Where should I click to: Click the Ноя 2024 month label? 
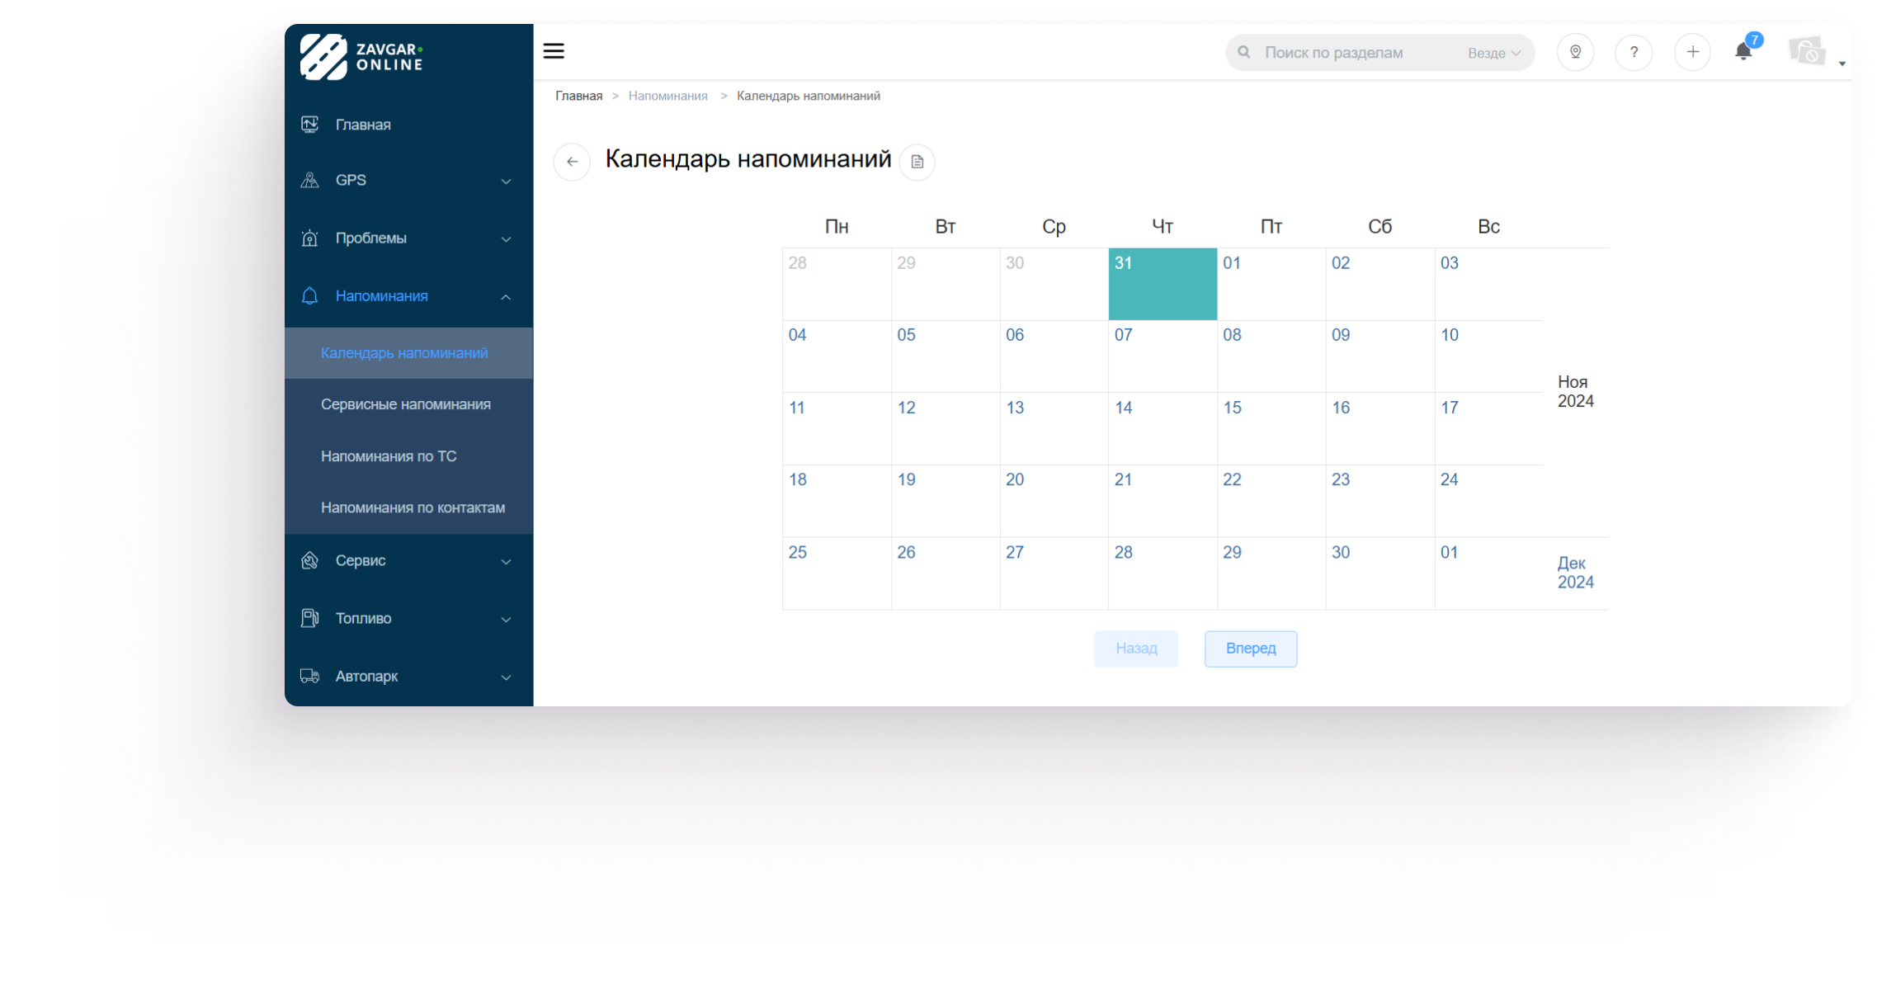[x=1574, y=391]
